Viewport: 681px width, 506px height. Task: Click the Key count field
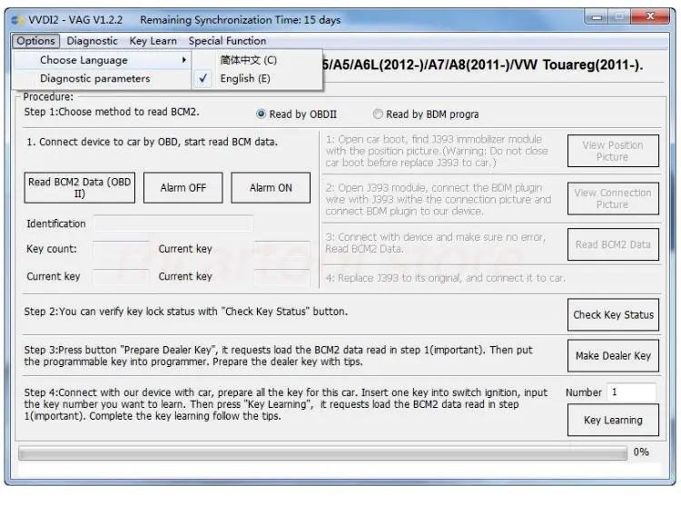tap(121, 249)
